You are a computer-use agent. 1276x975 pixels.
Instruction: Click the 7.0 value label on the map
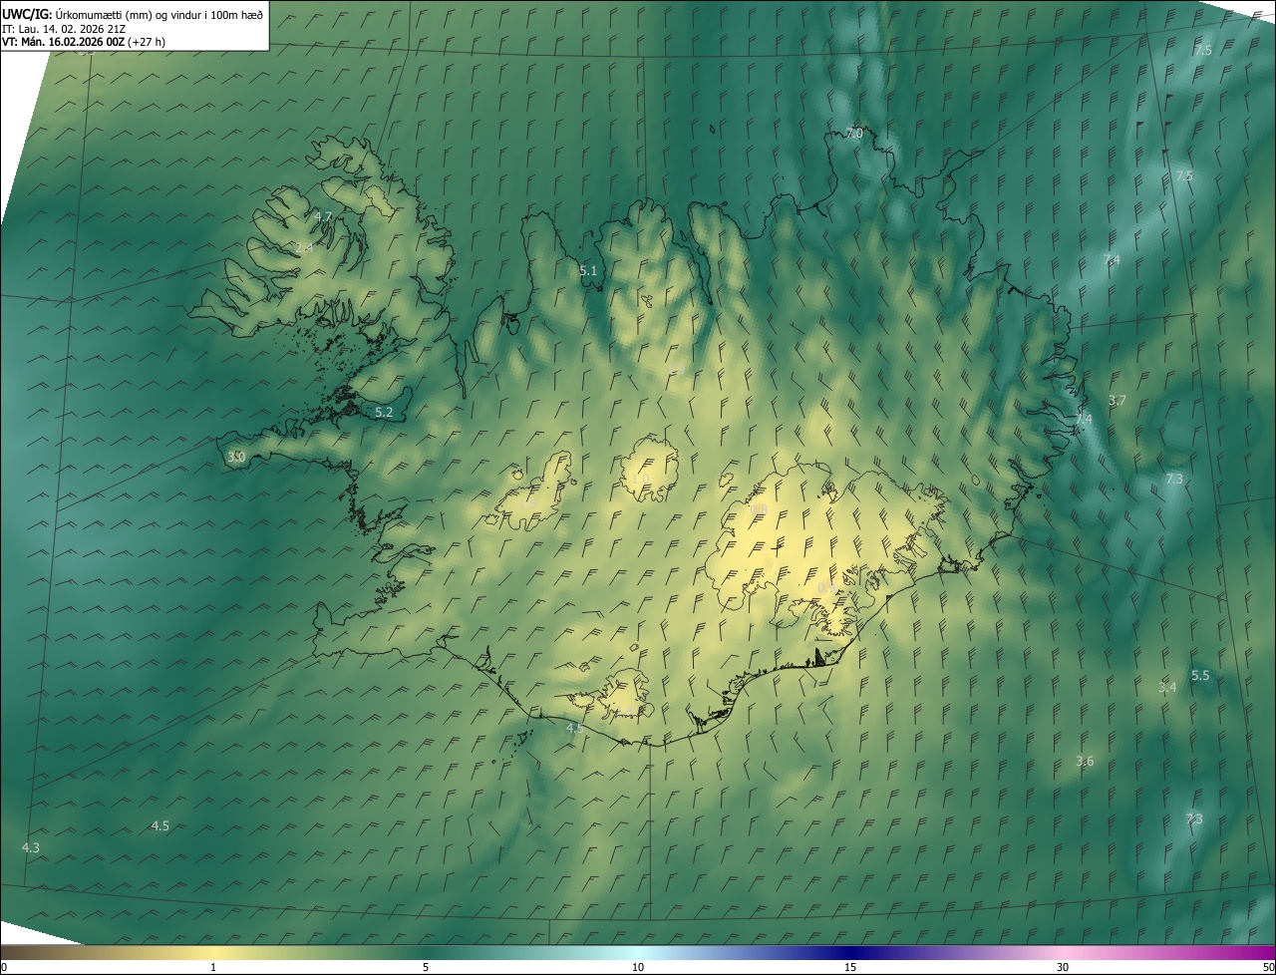[x=853, y=133]
